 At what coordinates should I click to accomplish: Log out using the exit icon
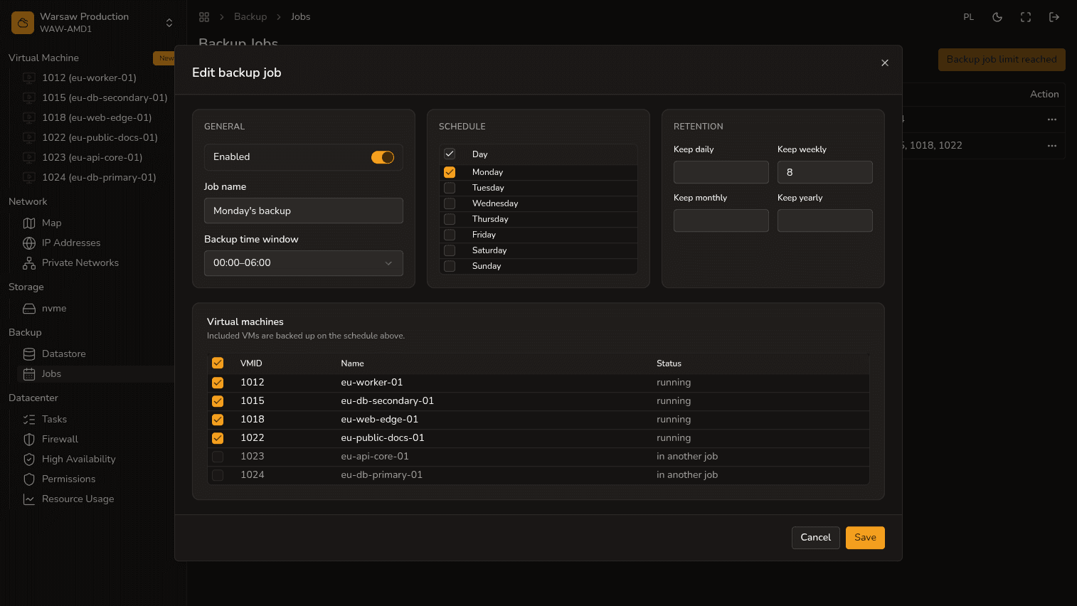pos(1054,17)
